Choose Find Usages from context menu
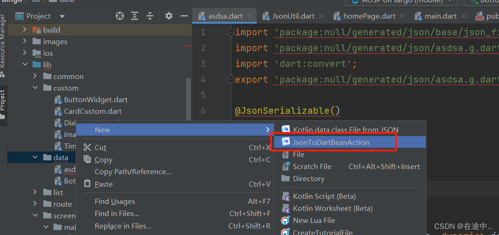 tap(176, 201)
